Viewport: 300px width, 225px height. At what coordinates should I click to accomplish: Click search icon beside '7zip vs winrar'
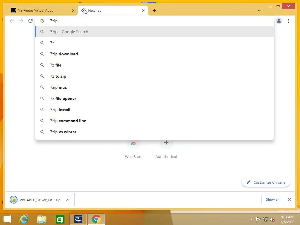coord(42,132)
